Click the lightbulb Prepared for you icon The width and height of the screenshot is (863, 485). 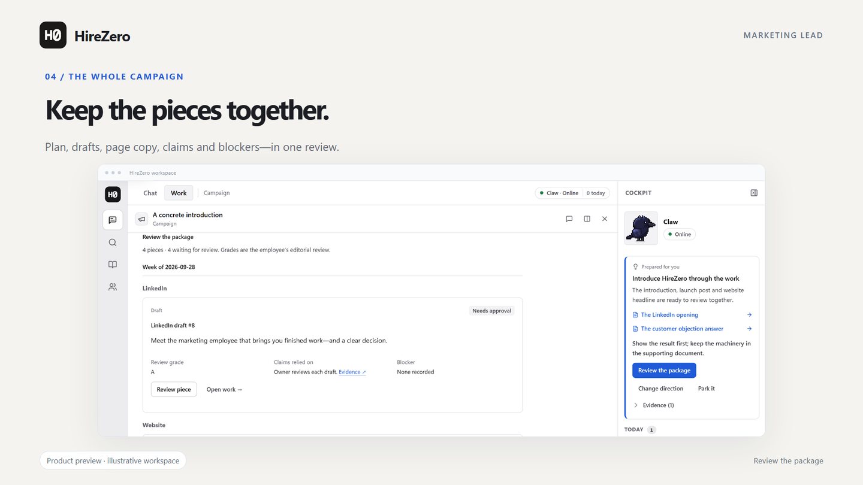tap(636, 267)
